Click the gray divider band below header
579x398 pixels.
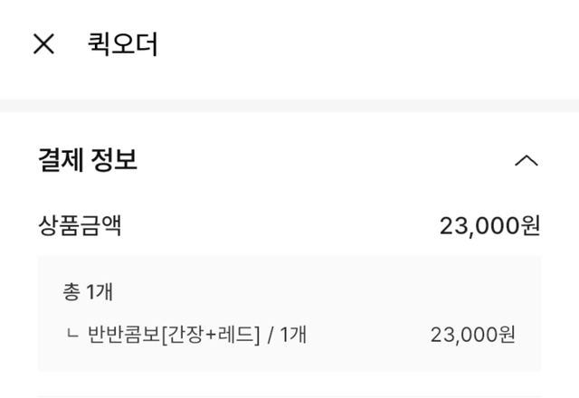pos(289,105)
